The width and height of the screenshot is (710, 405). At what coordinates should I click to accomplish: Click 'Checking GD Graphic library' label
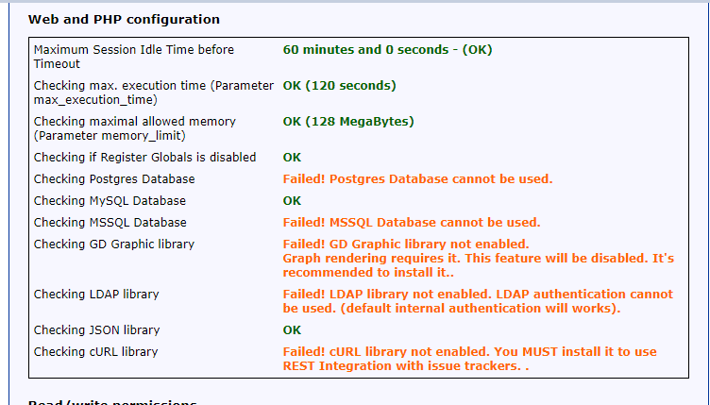[x=114, y=244]
